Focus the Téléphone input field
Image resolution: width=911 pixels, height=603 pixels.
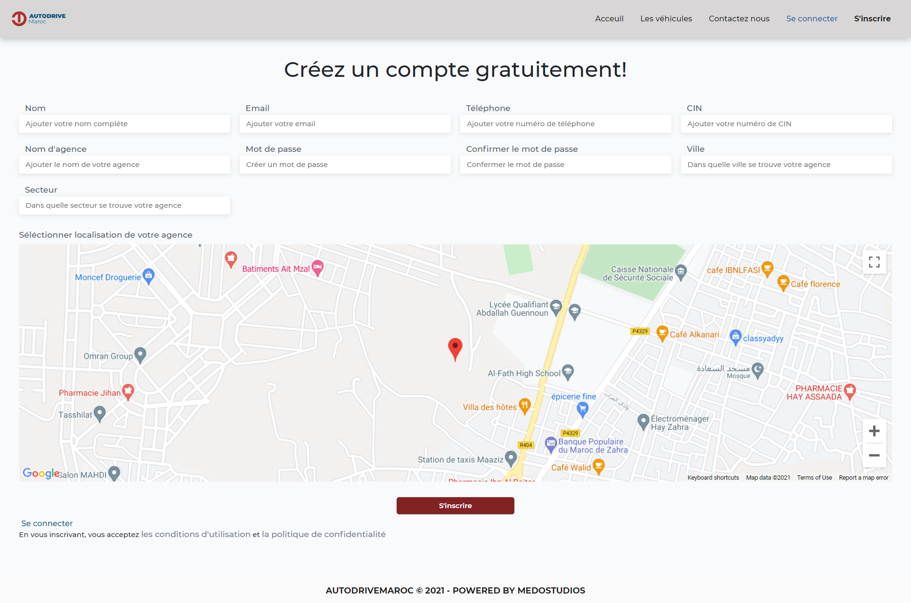(566, 124)
